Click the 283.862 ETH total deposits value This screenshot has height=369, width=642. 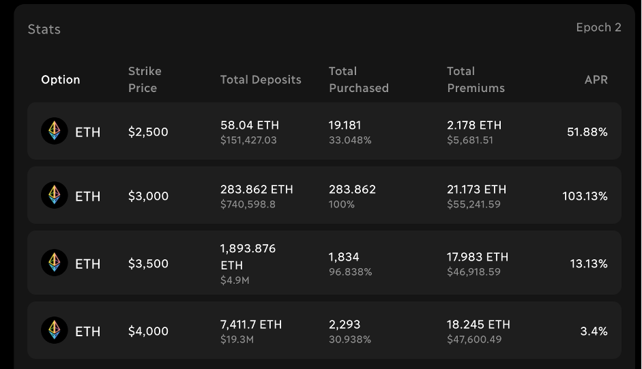pyautogui.click(x=257, y=189)
